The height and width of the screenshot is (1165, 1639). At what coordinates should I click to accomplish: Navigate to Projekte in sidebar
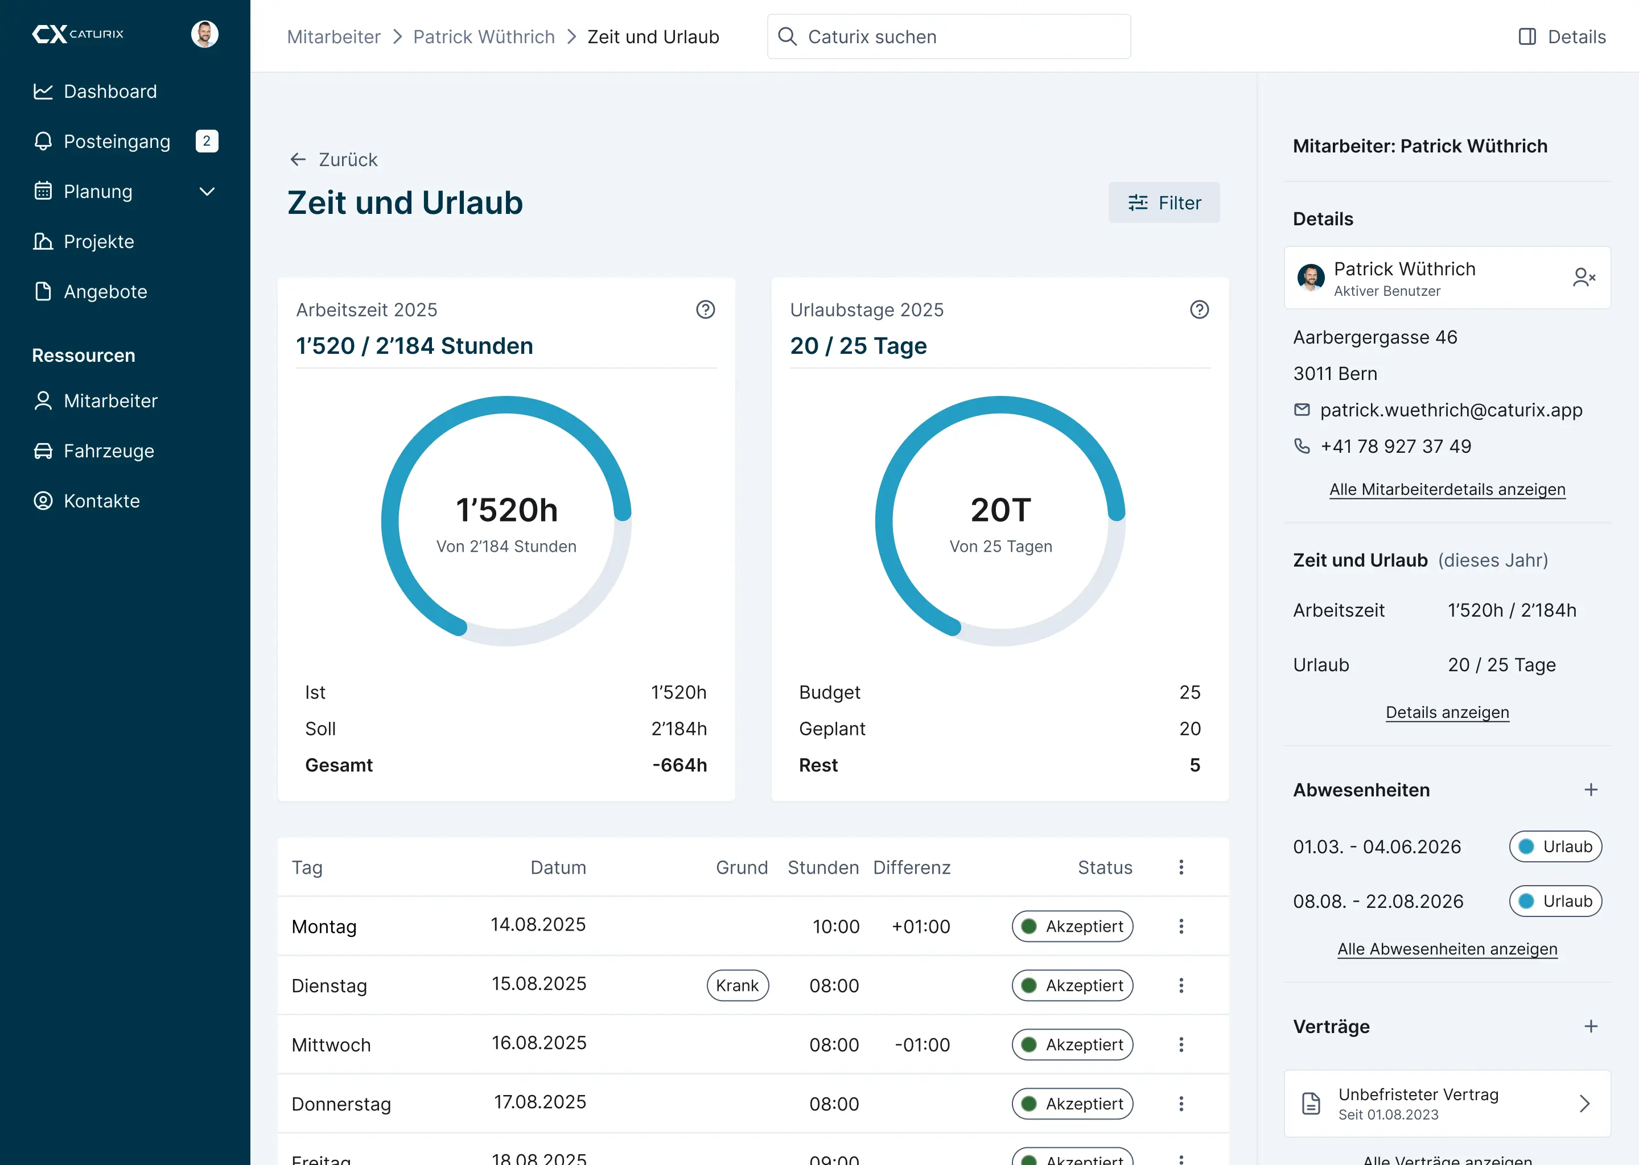(x=98, y=242)
